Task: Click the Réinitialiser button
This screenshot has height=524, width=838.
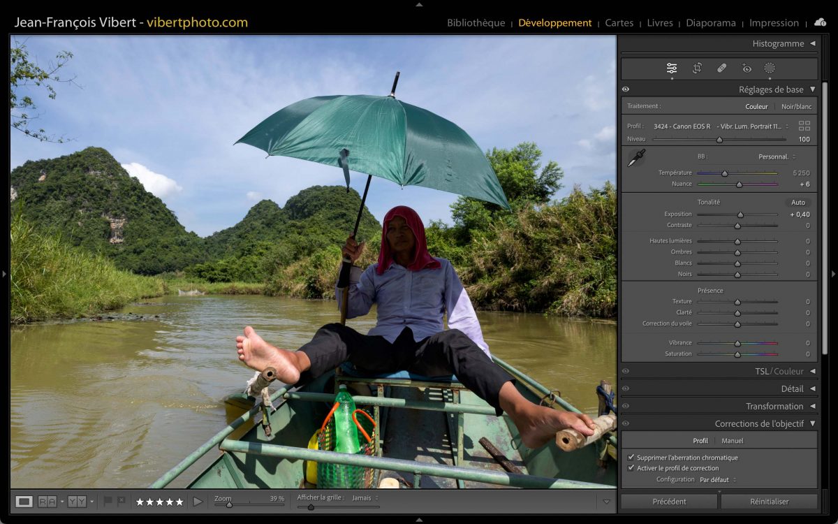Action: [x=769, y=501]
